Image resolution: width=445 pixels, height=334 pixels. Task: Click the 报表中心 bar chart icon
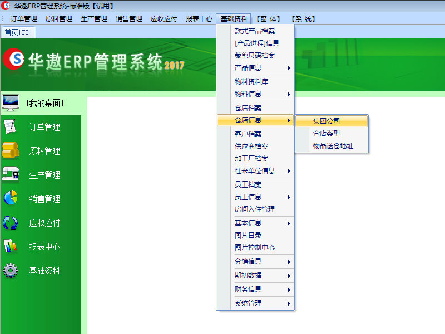(x=11, y=246)
